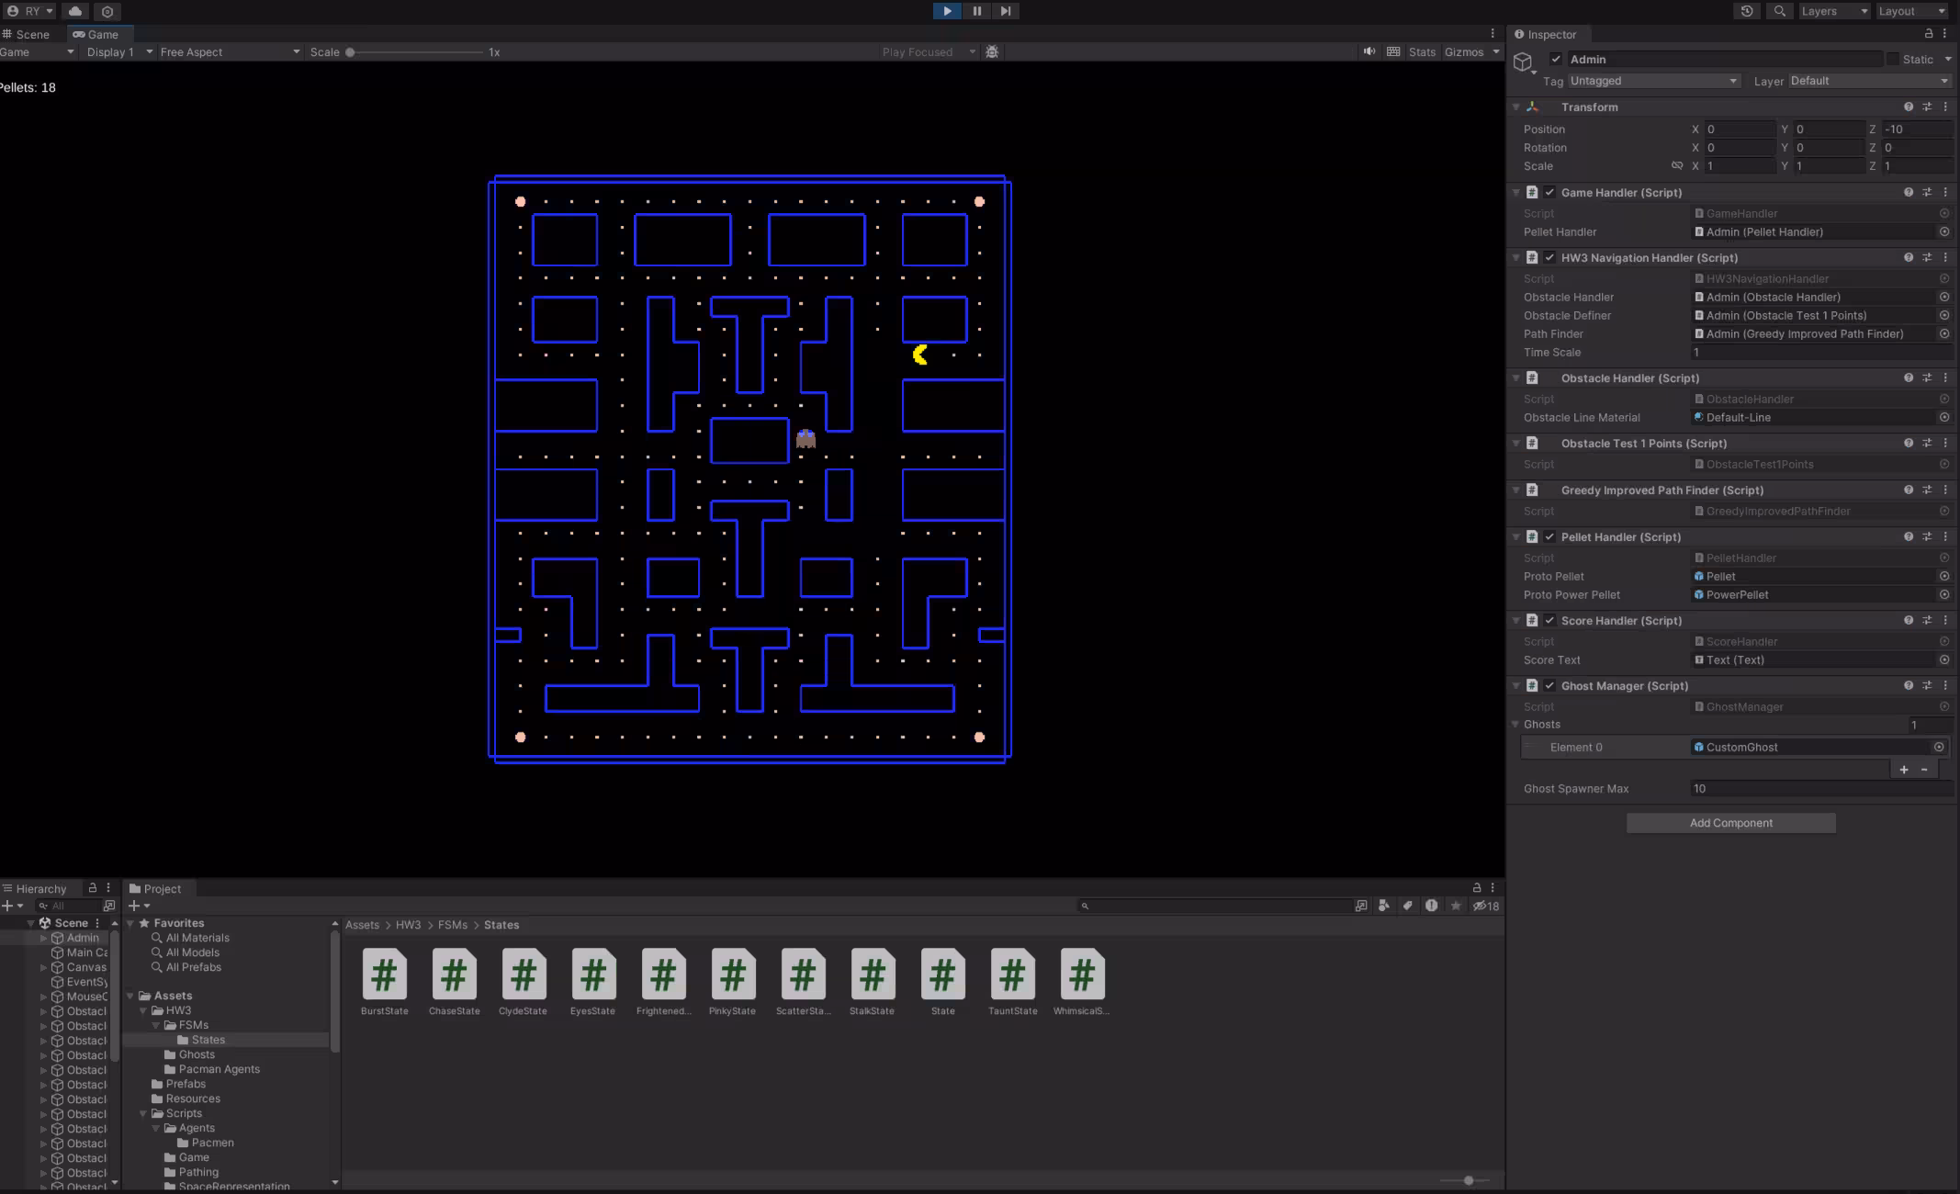The height and width of the screenshot is (1194, 1960).
Task: Toggle constrained proportions link on Scale
Action: point(1677,166)
